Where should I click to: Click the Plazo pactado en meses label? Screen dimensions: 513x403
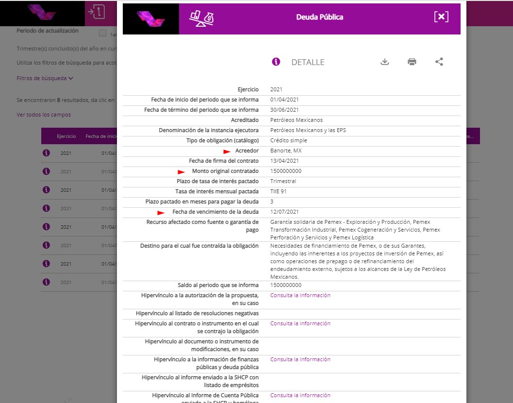(x=202, y=201)
